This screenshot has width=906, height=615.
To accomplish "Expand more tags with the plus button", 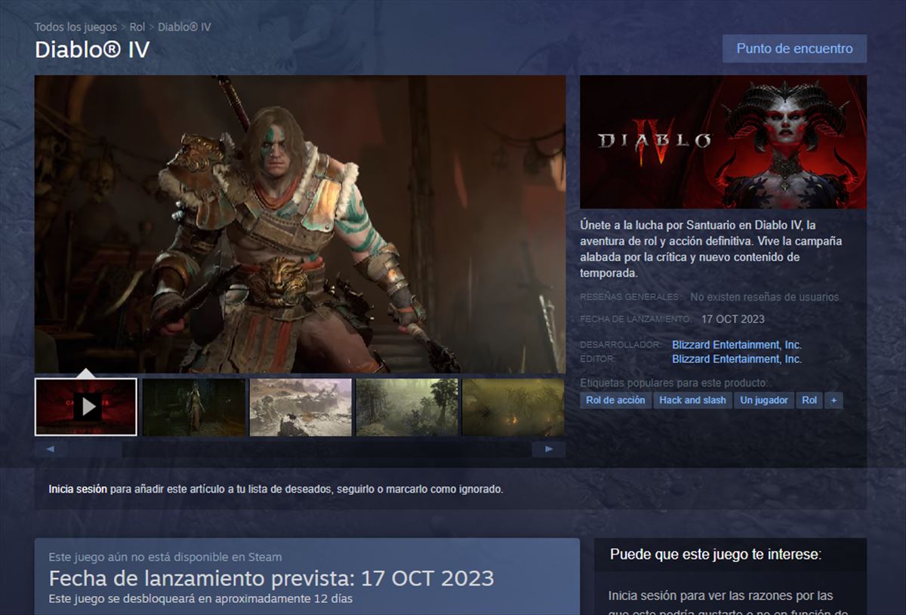I will coord(834,400).
